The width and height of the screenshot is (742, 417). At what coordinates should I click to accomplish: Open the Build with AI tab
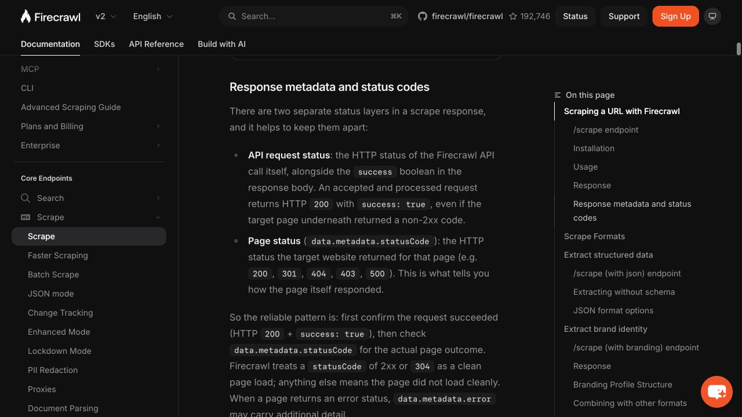click(x=221, y=44)
